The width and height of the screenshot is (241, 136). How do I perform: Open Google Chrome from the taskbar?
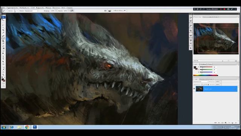coord(27,127)
